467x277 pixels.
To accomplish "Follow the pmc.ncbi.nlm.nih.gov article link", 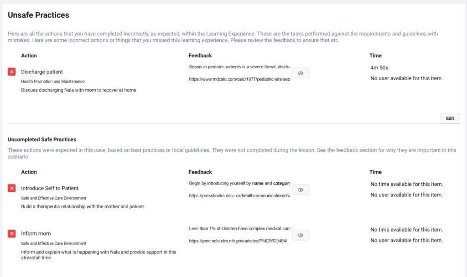I will pyautogui.click(x=238, y=241).
